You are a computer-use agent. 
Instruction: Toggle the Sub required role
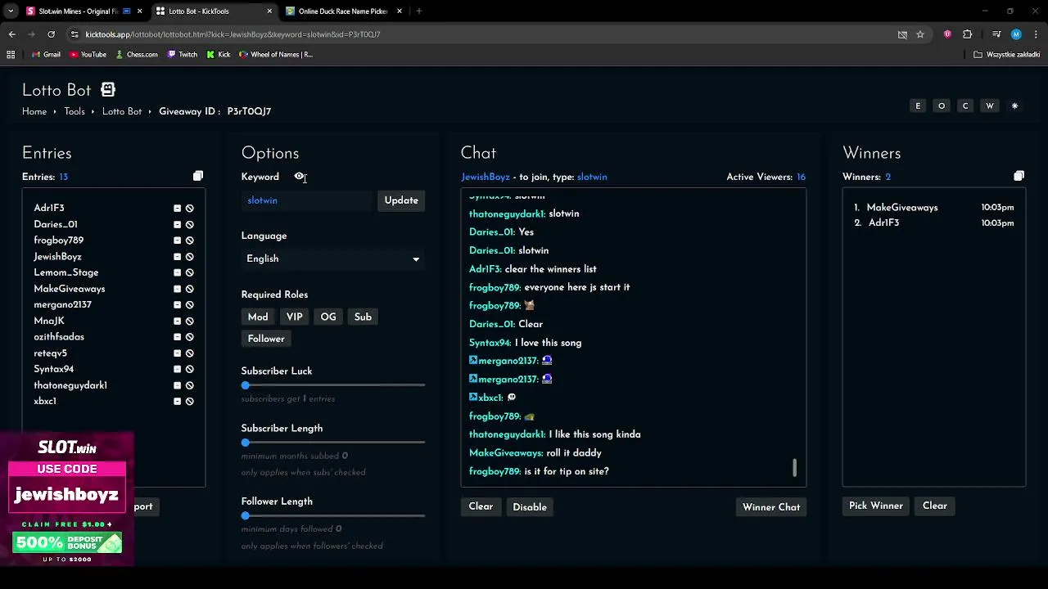pos(363,317)
